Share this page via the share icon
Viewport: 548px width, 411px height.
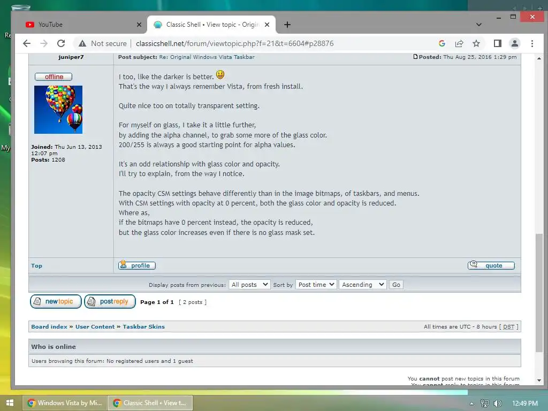pos(459,43)
